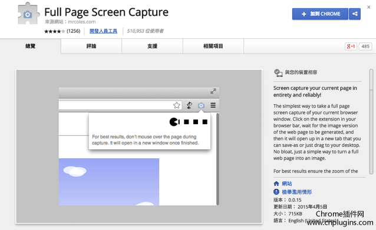Viewport: 376px width, 230px height.
Task: Click the Pac-Man progress animation
Action: 189,122
